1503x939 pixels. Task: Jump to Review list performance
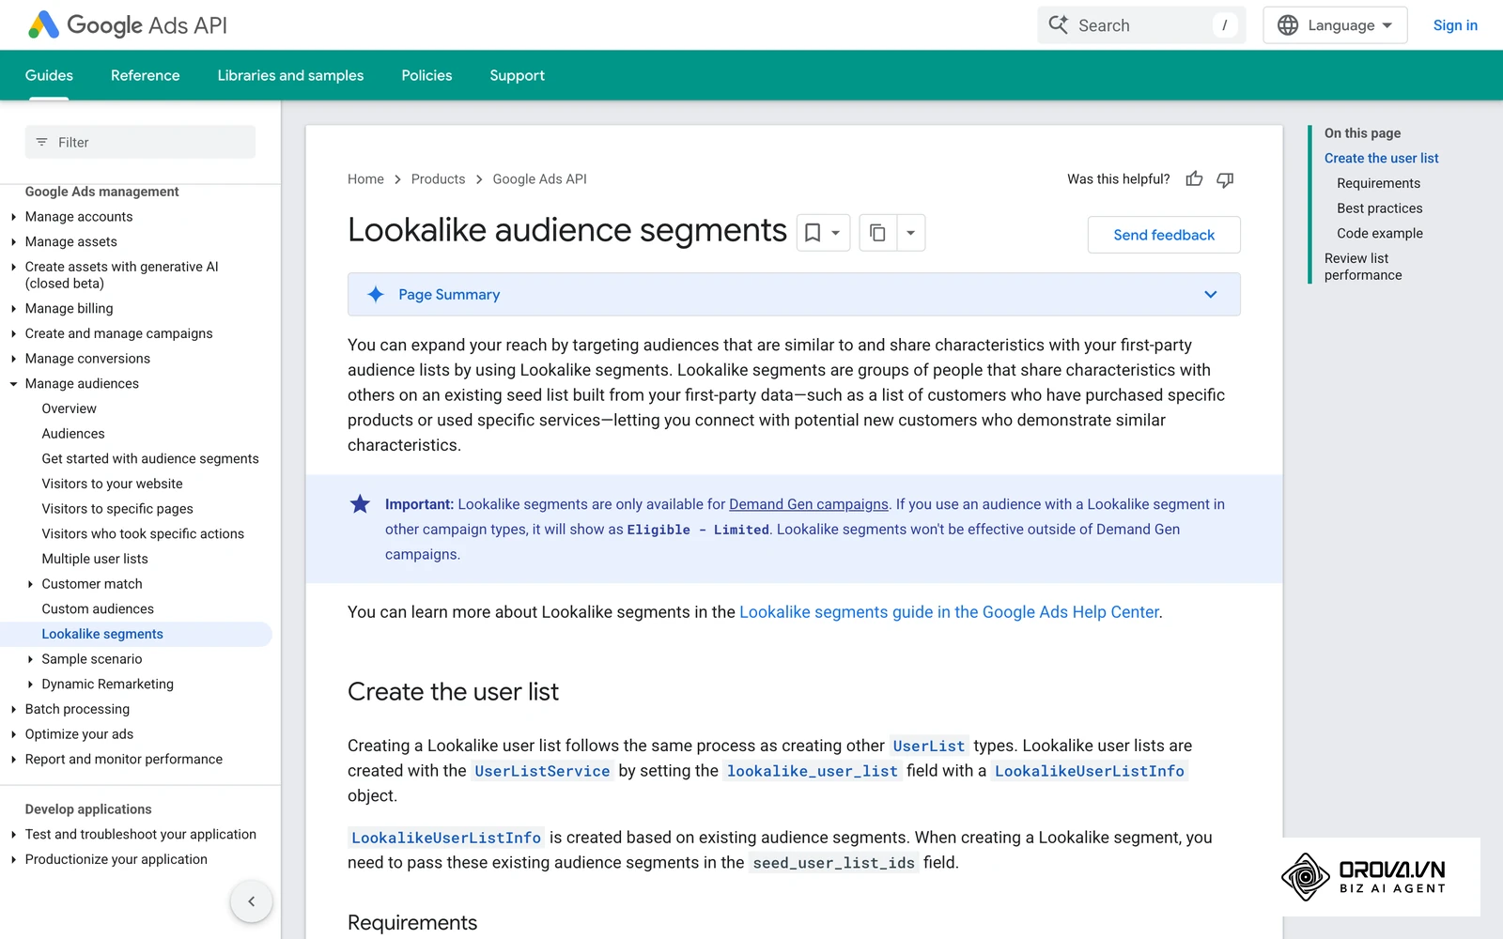tap(1363, 267)
